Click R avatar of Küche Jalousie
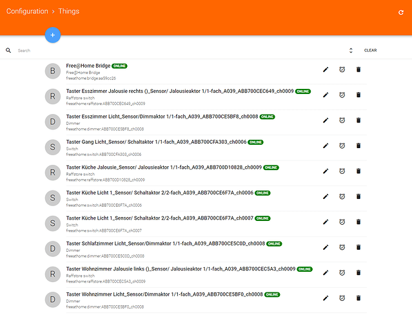The image size is (412, 322). tap(53, 173)
